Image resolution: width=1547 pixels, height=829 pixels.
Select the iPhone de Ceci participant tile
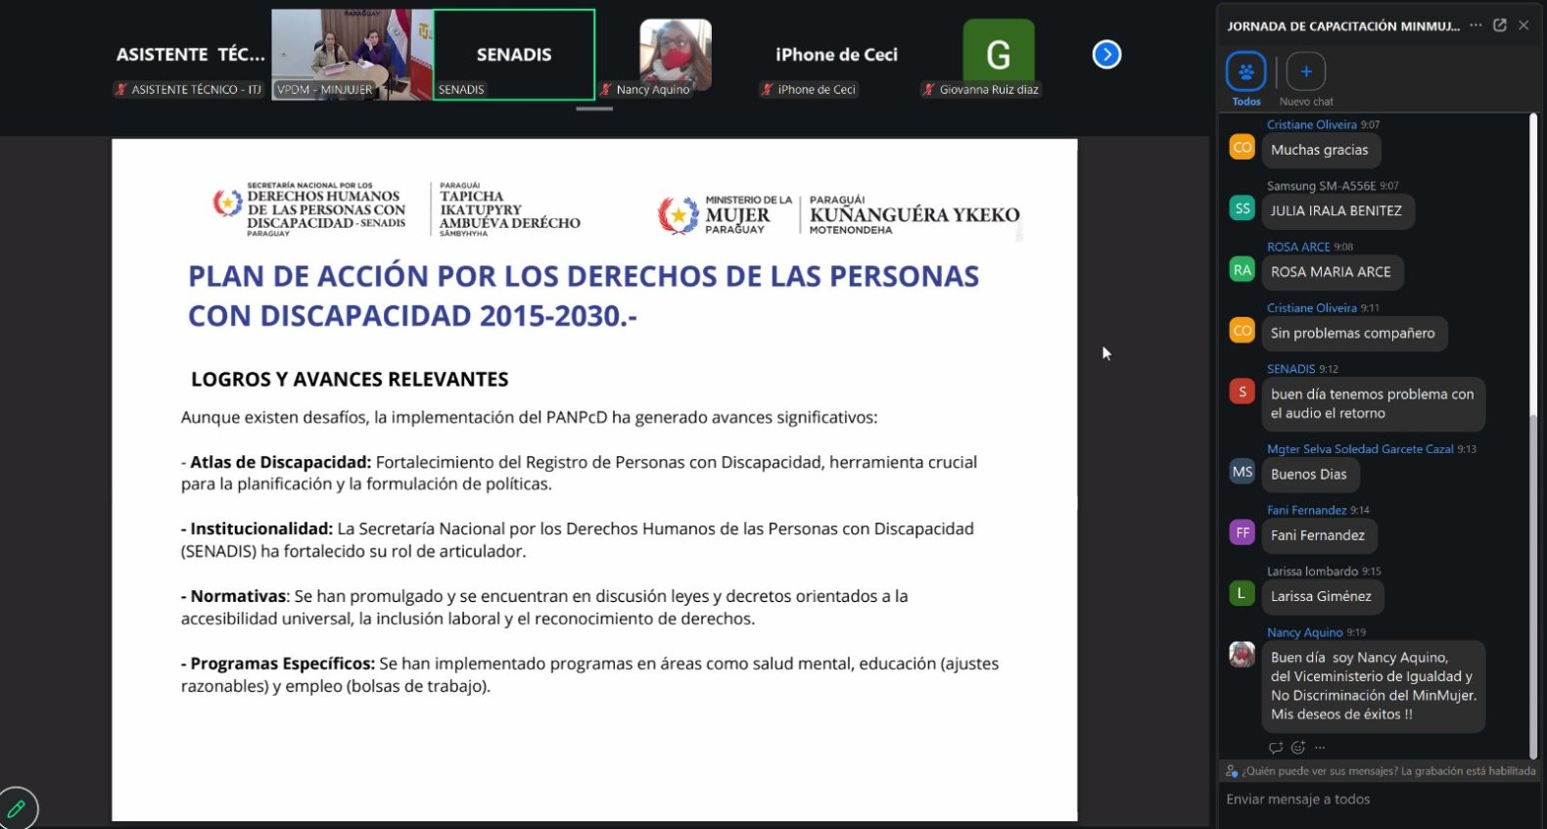click(836, 55)
